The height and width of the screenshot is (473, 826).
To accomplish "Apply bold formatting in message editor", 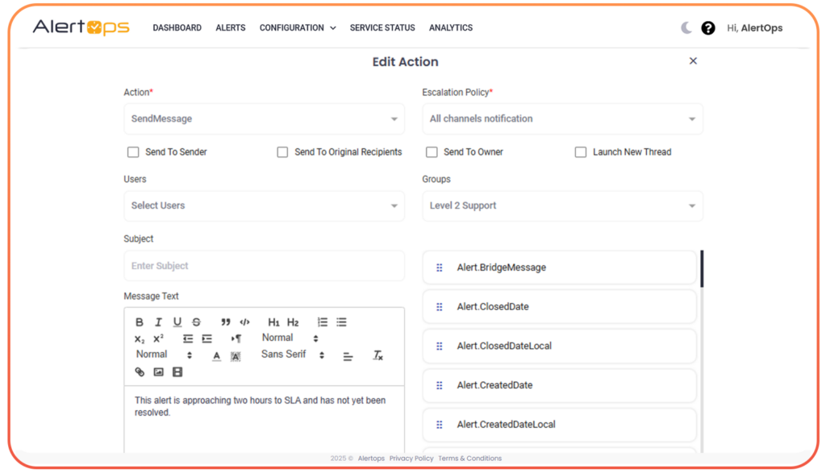I will (x=140, y=322).
